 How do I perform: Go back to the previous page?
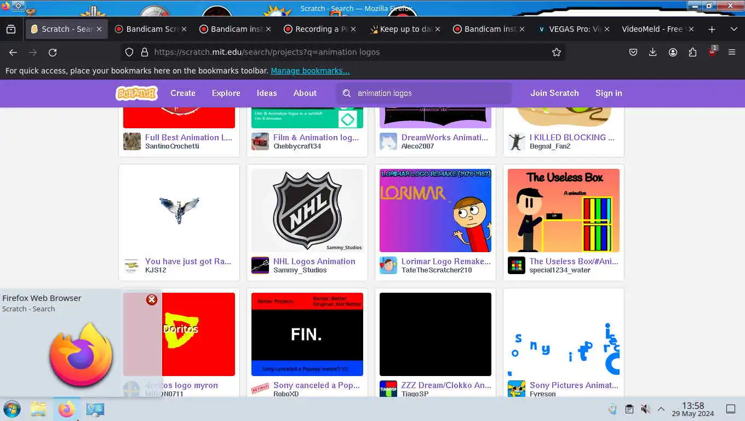13,52
